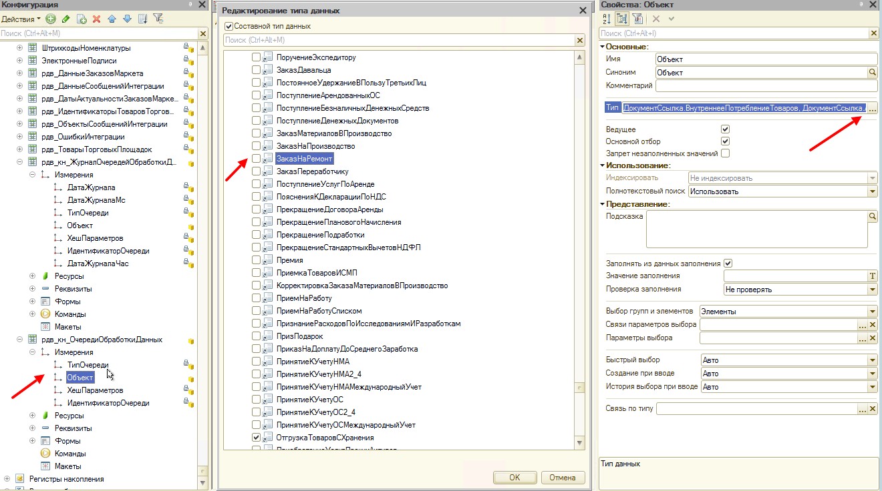
Task: Move item down with blue arrow
Action: pyautogui.click(x=127, y=19)
